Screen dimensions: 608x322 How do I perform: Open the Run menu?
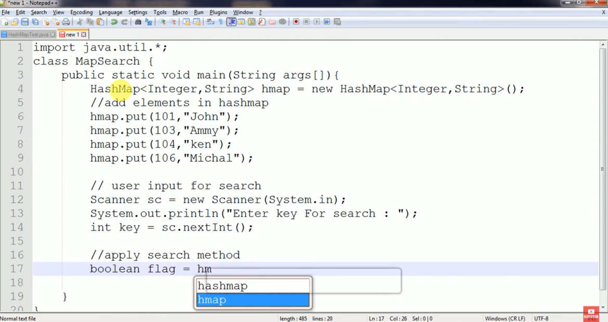[199, 12]
